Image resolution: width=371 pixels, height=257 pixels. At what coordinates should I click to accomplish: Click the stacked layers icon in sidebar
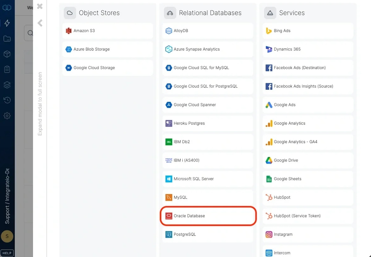click(7, 85)
